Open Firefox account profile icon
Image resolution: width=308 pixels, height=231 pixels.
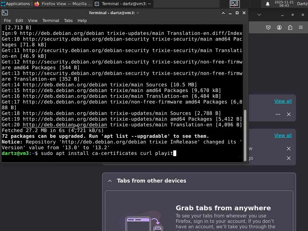click(279, 27)
